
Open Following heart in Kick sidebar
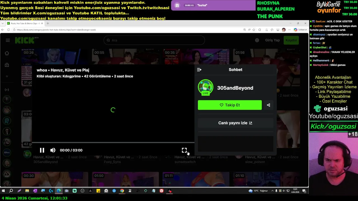coord(7,76)
